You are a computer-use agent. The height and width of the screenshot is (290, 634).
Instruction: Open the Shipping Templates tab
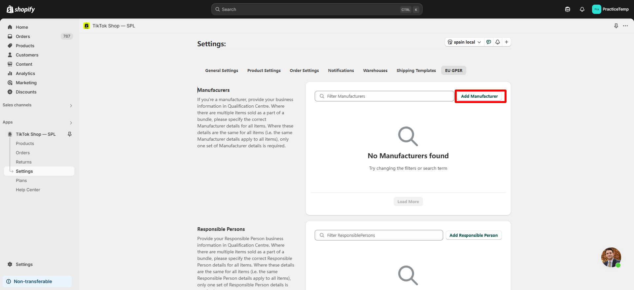point(416,70)
